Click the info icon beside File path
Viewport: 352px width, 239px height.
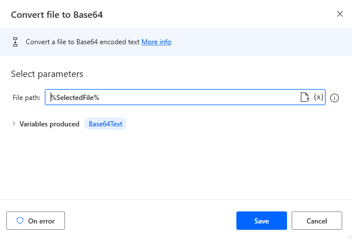pyautogui.click(x=335, y=98)
